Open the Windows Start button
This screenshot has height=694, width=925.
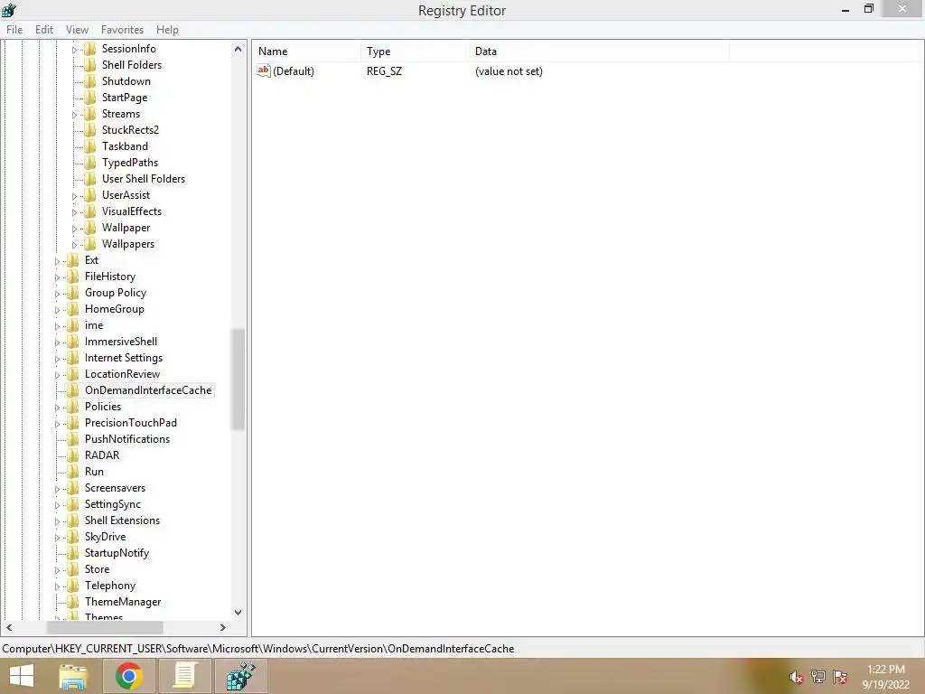pos(22,676)
